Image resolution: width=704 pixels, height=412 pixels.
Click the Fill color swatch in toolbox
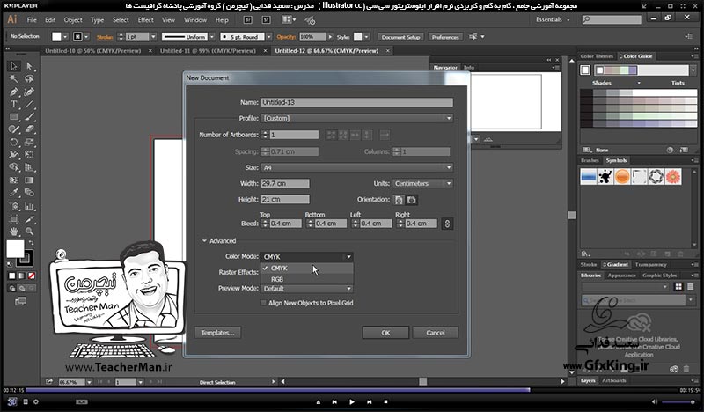point(15,248)
